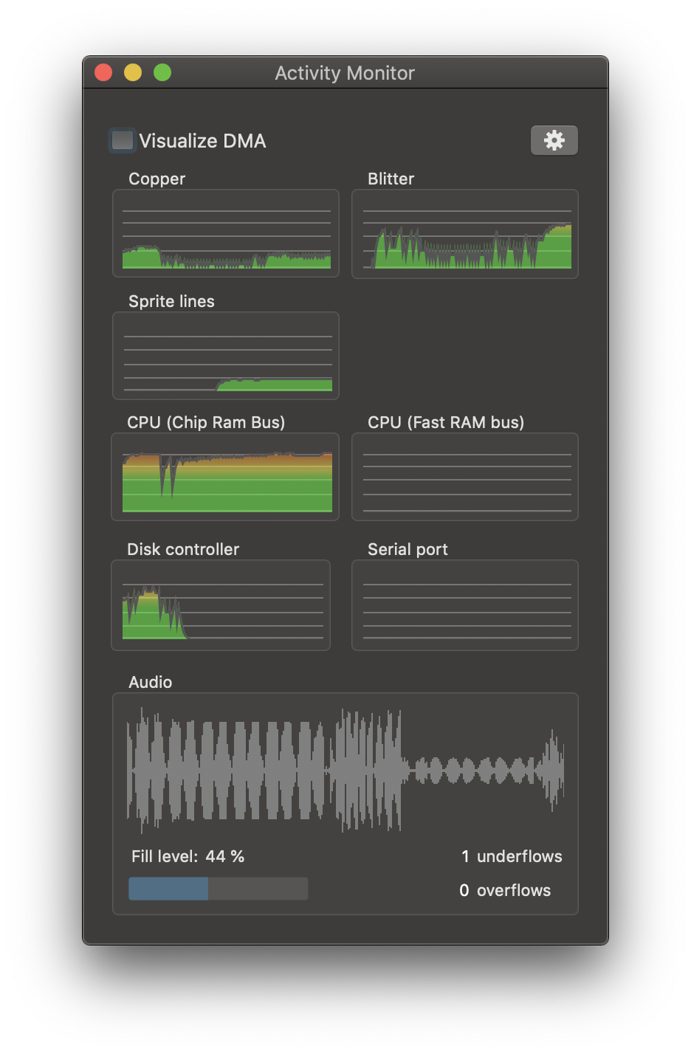Screen dimensions: 691x1054
Task: Select the Sprite lines graph
Action: (226, 356)
